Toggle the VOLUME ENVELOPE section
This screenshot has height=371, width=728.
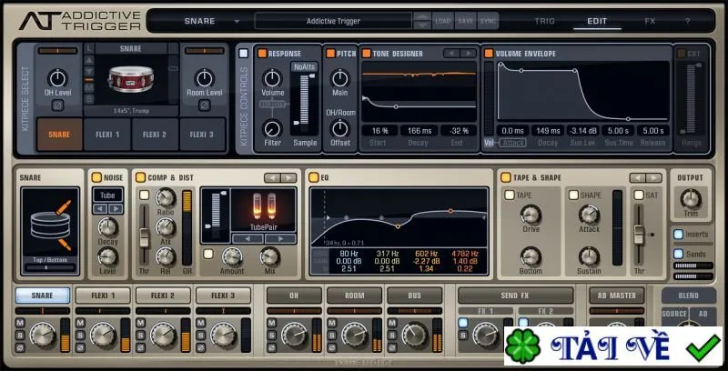coord(489,54)
